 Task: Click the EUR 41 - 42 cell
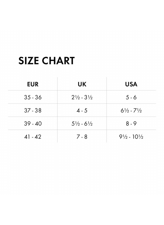33,137
